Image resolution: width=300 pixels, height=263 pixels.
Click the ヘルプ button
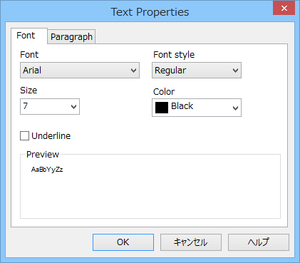[259, 242]
